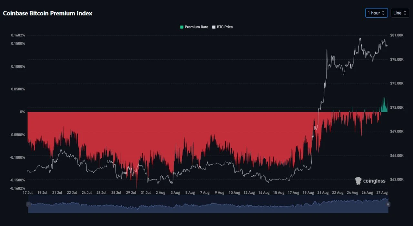The width and height of the screenshot is (413, 226).
Task: Click the 7 Aug date label
Action: pos(205,193)
